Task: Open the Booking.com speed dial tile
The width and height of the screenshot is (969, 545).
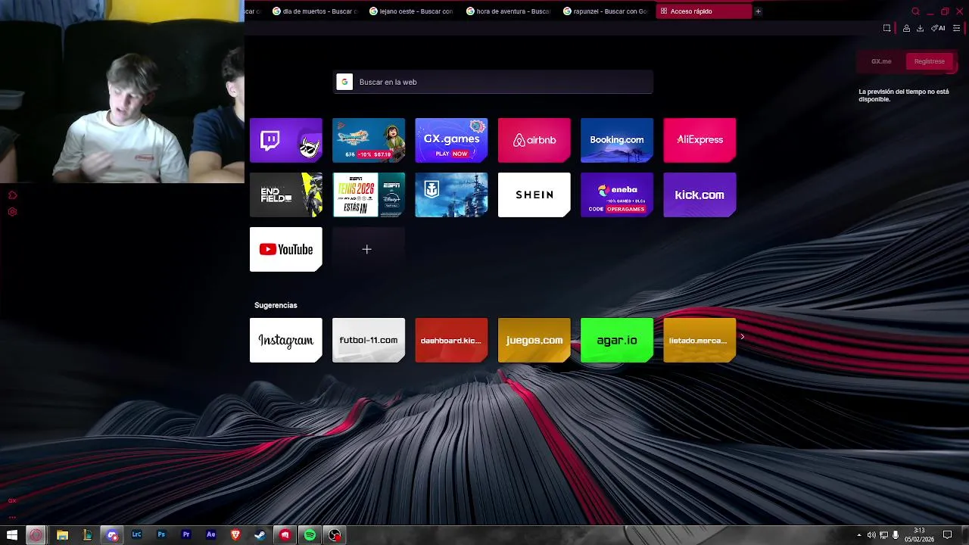Action: point(617,140)
